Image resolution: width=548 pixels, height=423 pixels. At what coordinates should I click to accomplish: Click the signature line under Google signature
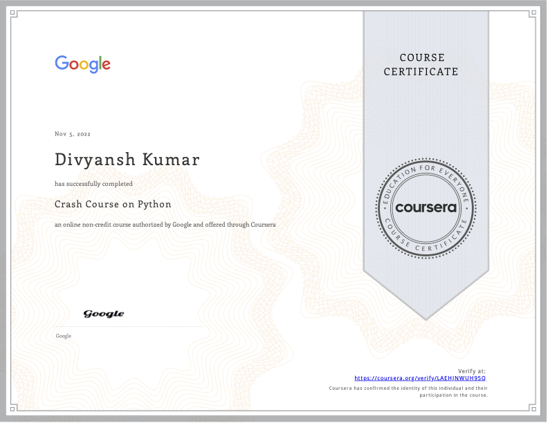pos(129,326)
